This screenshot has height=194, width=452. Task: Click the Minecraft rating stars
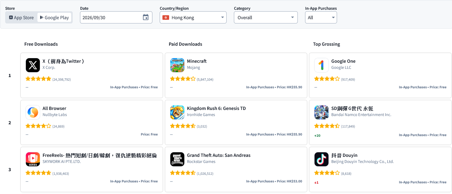(x=183, y=79)
